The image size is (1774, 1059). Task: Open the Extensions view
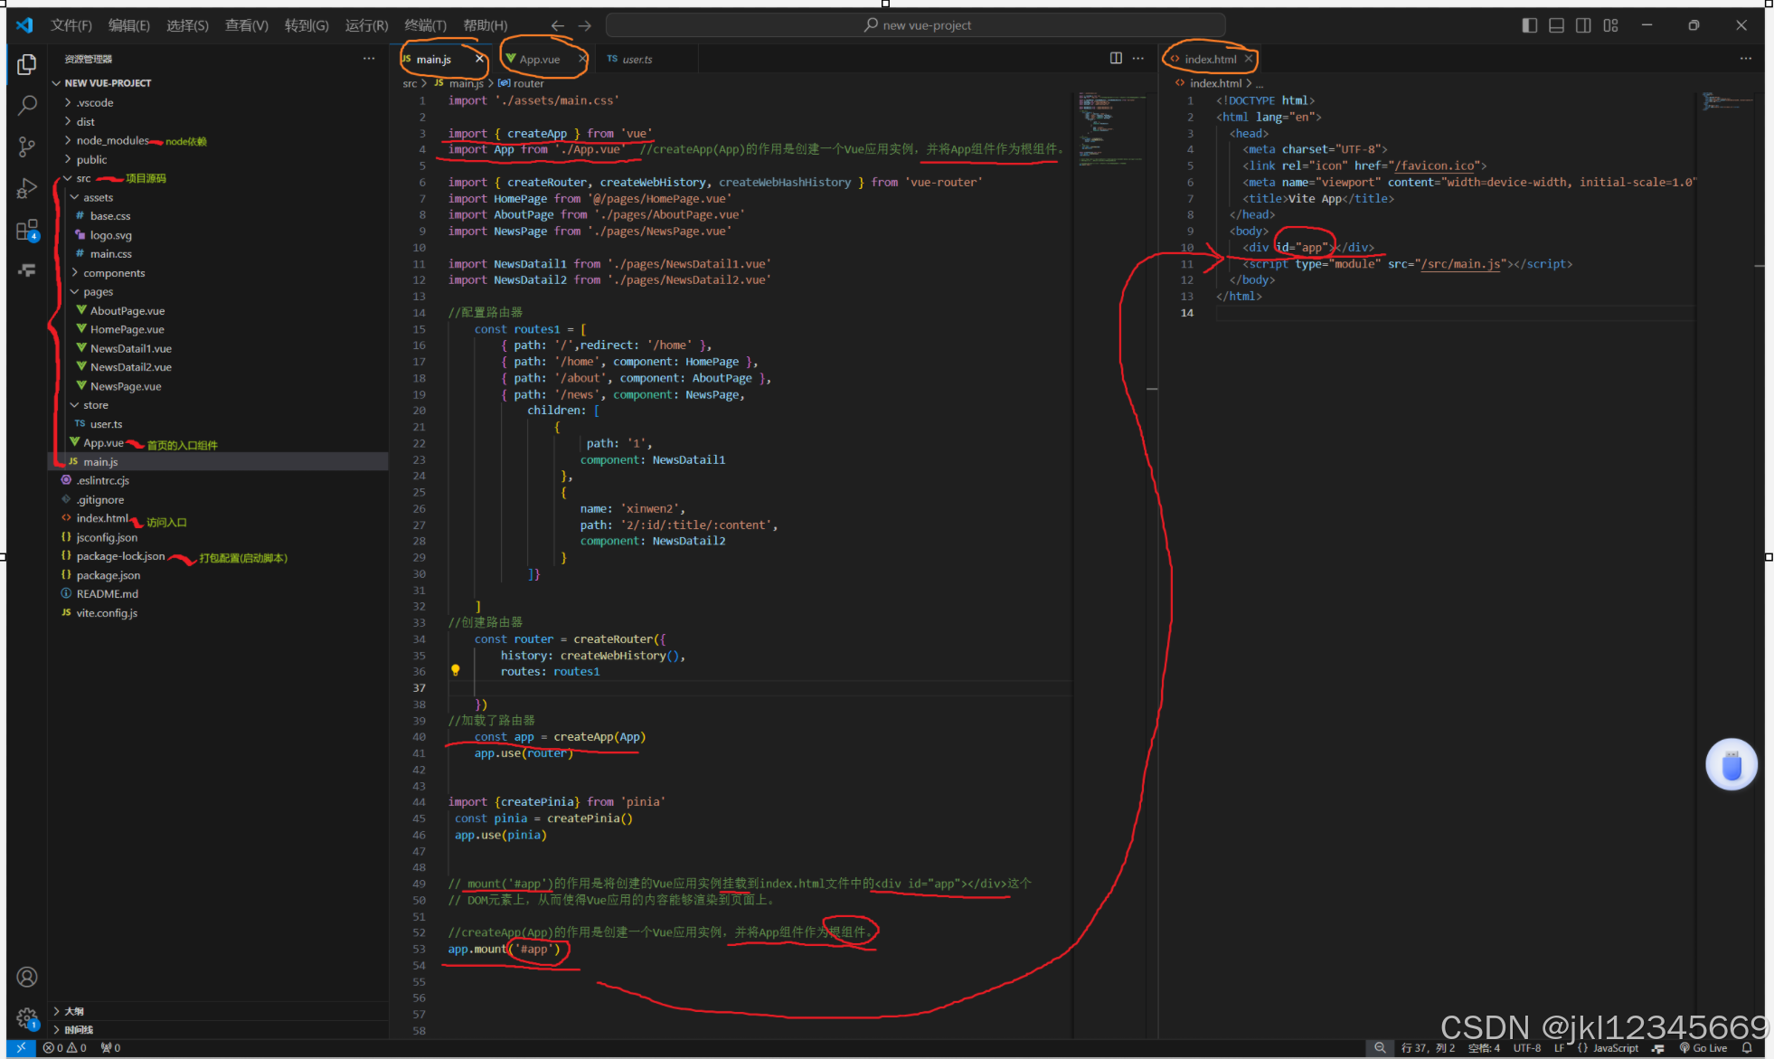coord(27,231)
